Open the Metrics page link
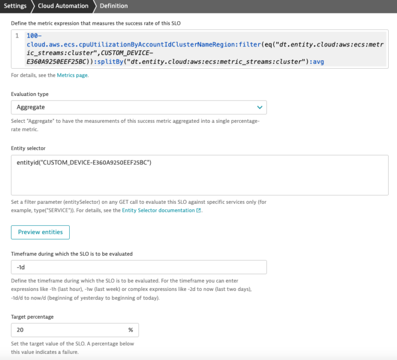 [x=72, y=75]
